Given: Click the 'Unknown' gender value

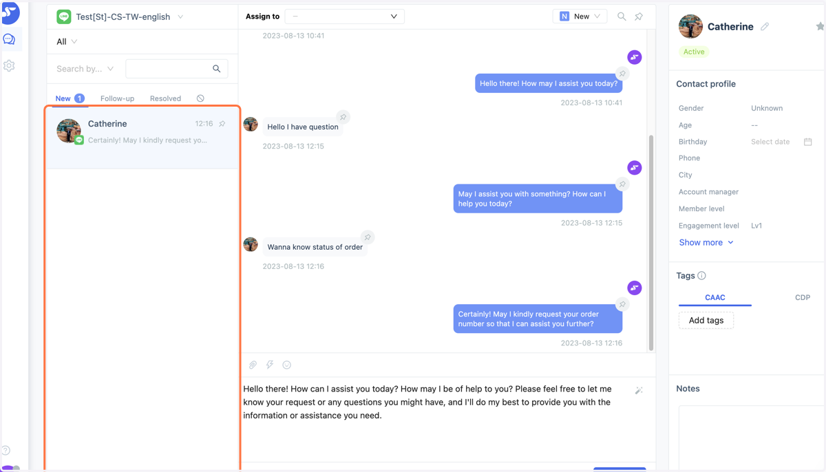Looking at the screenshot, I should 767,109.
